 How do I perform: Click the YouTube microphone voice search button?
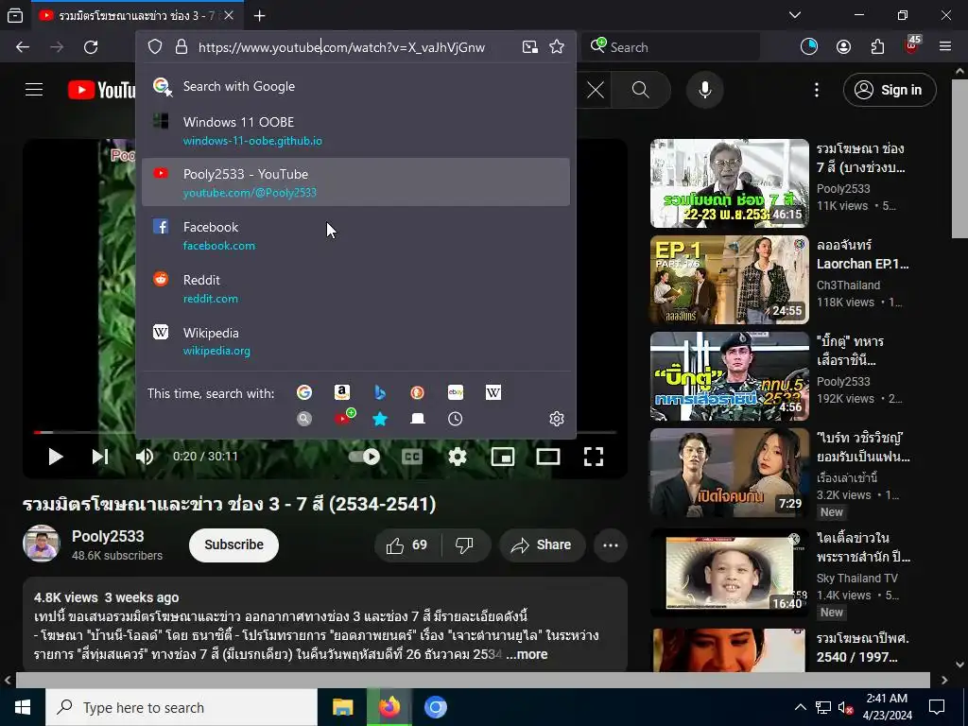coord(704,90)
